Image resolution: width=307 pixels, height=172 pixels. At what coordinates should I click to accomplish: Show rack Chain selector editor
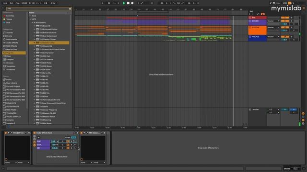pos(68,138)
